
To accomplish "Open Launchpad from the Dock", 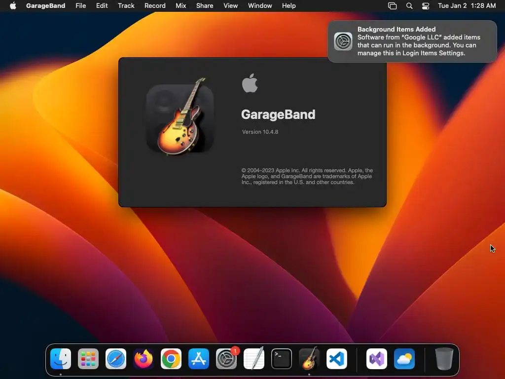I will point(88,359).
